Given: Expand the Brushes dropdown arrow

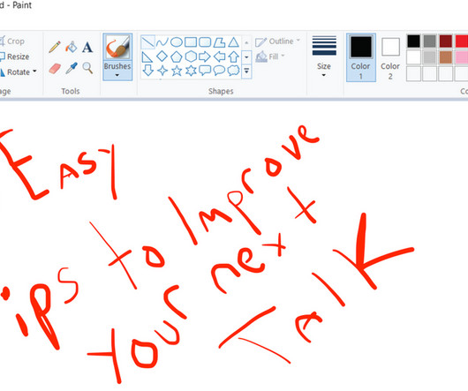Looking at the screenshot, I should [117, 75].
